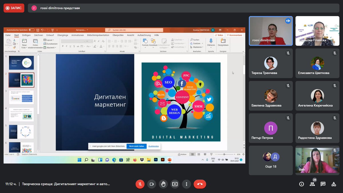Toggle the Notizen notes pane
The width and height of the screenshot is (343, 193).
point(182,154)
